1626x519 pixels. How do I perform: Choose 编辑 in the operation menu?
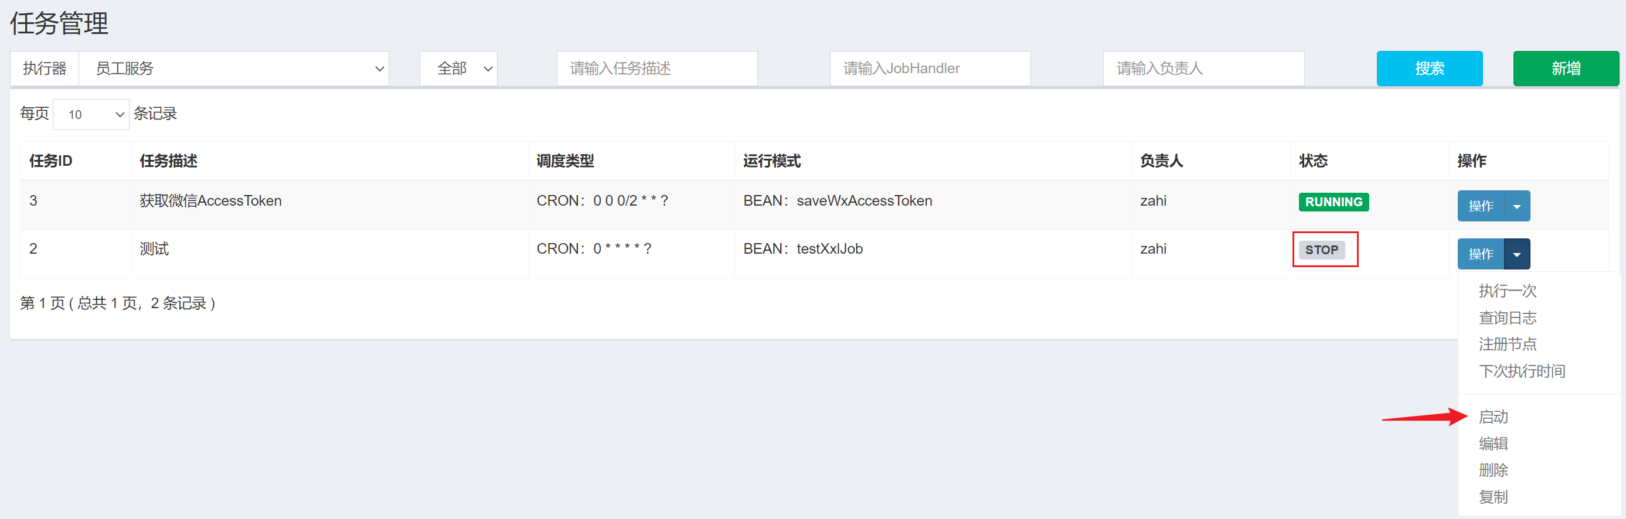tap(1494, 443)
